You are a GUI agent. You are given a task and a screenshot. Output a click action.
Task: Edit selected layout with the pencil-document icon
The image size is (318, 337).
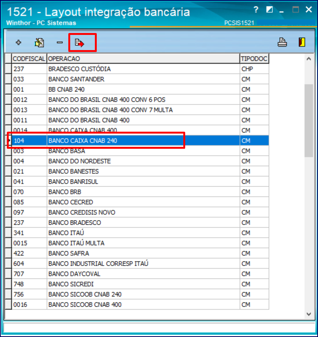(39, 43)
